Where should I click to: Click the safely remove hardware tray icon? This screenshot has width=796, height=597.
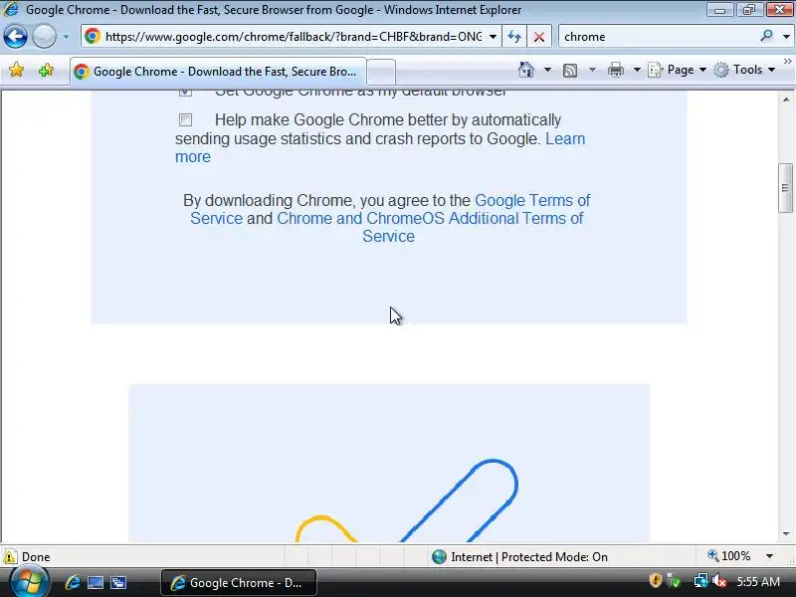click(675, 580)
